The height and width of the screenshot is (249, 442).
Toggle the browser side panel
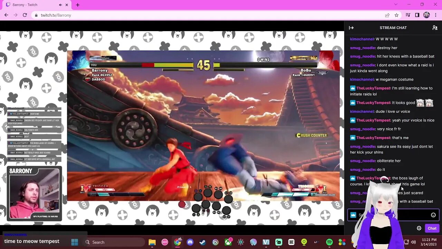[x=417, y=15]
